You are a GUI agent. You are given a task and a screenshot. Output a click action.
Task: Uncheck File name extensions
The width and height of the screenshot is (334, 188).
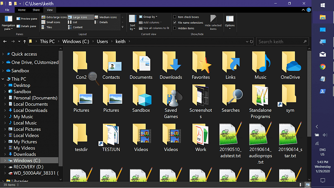(x=175, y=22)
